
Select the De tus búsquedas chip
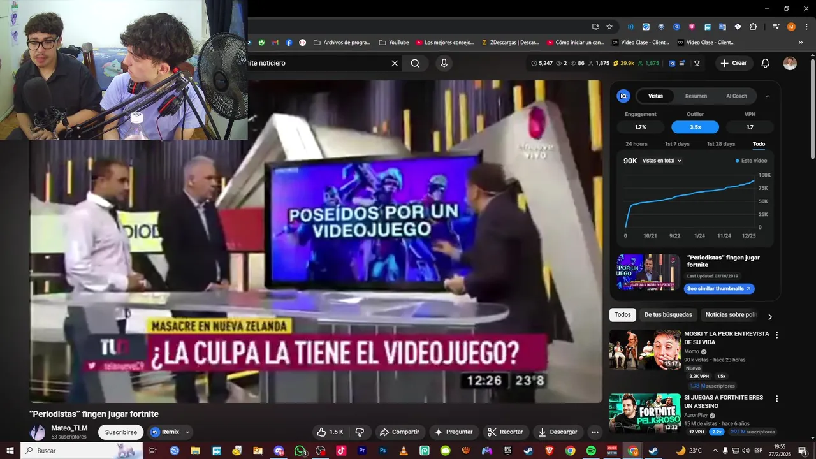tap(668, 315)
